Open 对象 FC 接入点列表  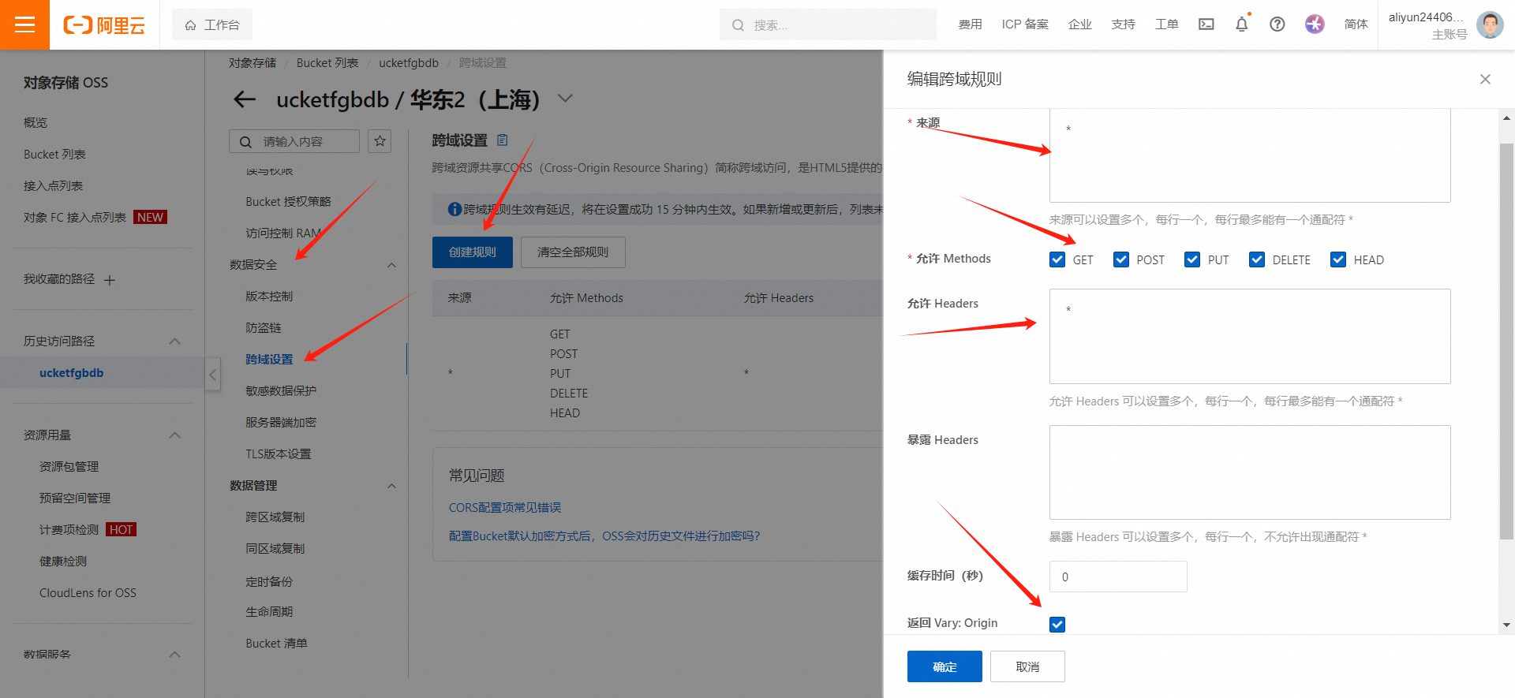tap(75, 218)
